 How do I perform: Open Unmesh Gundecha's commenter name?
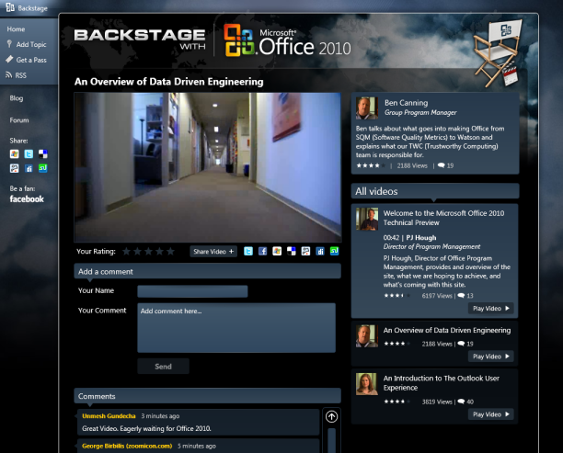tap(109, 416)
